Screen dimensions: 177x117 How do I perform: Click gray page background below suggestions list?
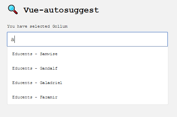tap(88, 111)
